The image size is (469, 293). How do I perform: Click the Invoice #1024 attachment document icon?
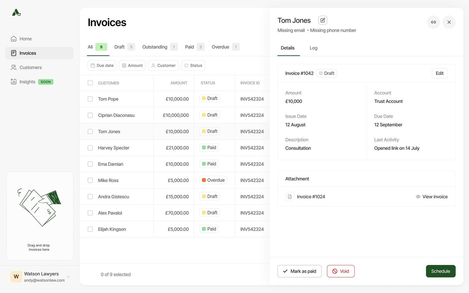[x=290, y=197]
